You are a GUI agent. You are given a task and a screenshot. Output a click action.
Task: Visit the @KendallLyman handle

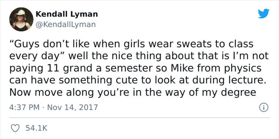(x=66, y=25)
